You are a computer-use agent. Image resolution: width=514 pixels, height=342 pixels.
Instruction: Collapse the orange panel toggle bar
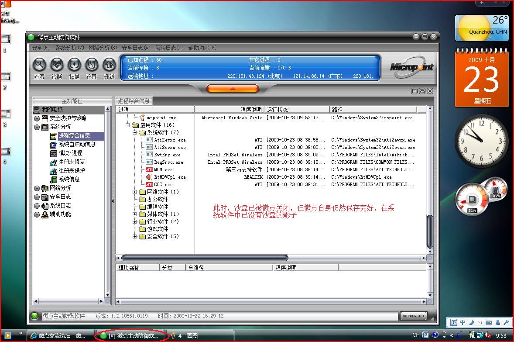[x=233, y=89]
